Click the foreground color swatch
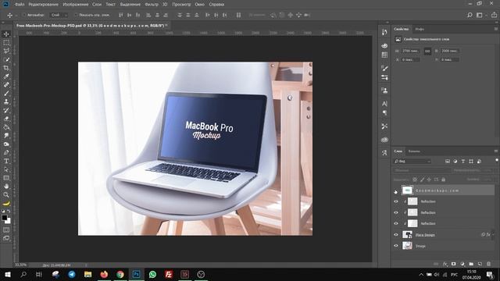The image size is (500, 281). point(5,218)
